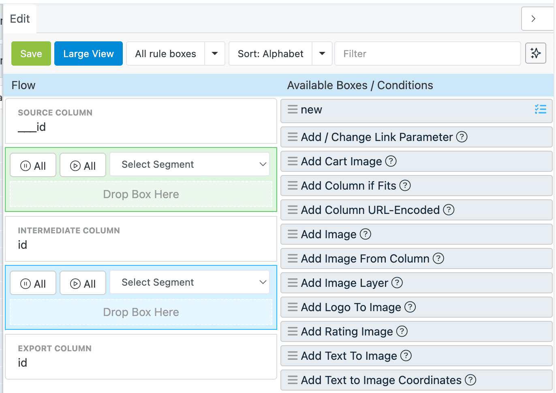Click the right chevron to next panel
The width and height of the screenshot is (556, 393).
[533, 19]
